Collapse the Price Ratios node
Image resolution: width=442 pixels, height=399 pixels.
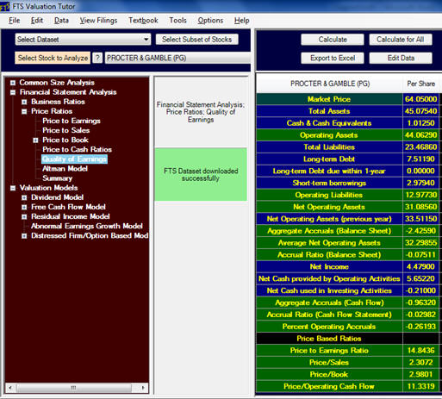pyautogui.click(x=24, y=111)
